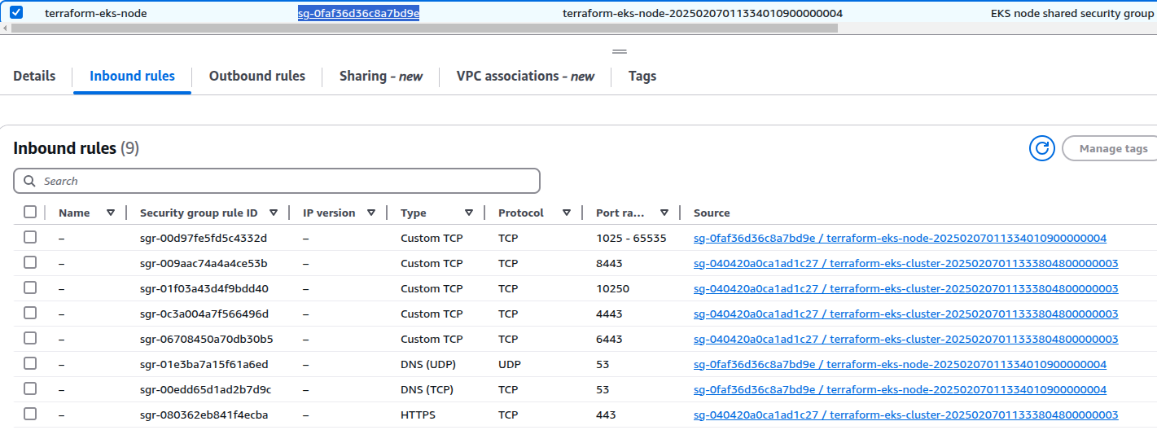Tick the select-all inbound rules checkbox

[x=30, y=213]
